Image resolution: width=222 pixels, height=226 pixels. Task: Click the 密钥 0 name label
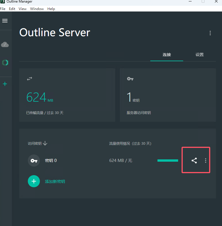(51, 161)
